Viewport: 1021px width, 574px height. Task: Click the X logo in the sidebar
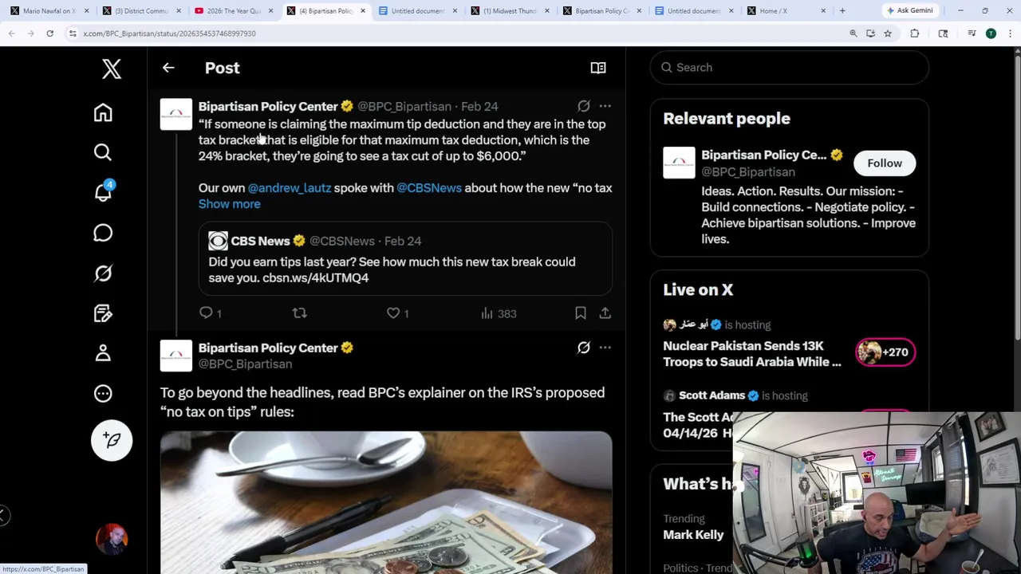tap(112, 69)
